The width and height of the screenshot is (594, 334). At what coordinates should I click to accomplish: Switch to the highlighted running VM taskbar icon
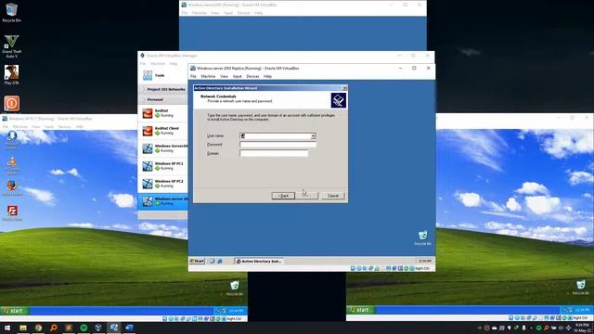(x=114, y=328)
